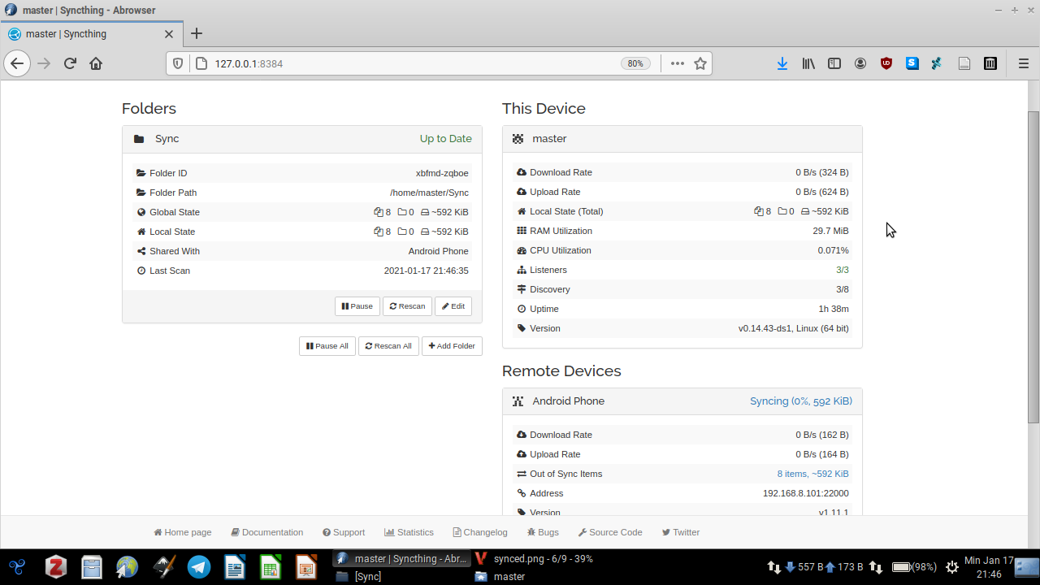
Task: Close the master | Syncthing tab
Action: (x=169, y=34)
